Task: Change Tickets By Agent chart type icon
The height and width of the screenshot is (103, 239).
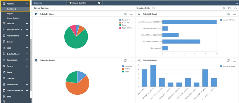Action: pos(140,14)
